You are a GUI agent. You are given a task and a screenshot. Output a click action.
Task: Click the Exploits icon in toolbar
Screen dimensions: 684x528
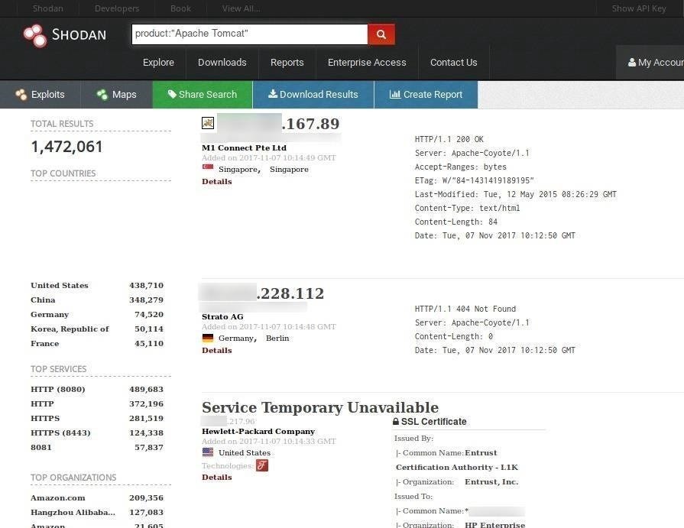pos(21,94)
